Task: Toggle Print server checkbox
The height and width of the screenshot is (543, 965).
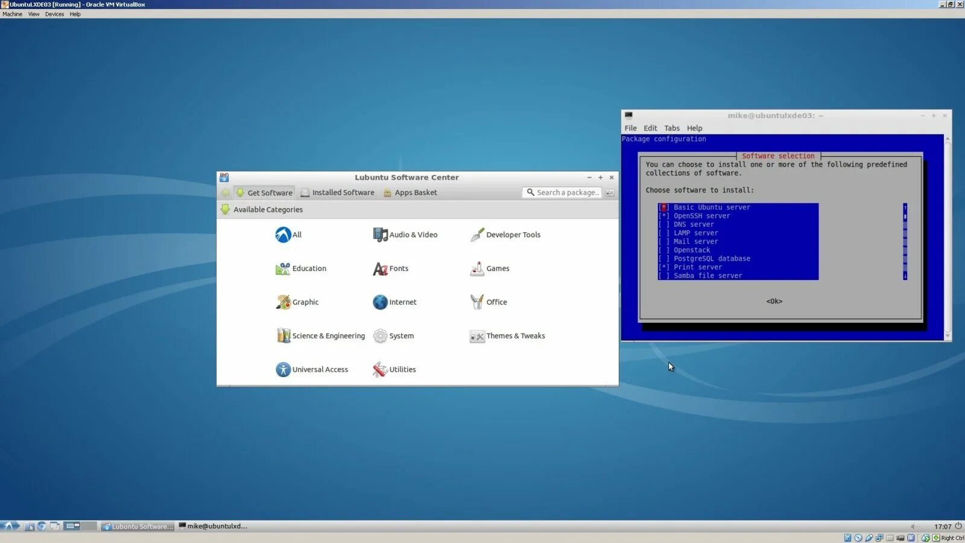Action: (x=664, y=267)
